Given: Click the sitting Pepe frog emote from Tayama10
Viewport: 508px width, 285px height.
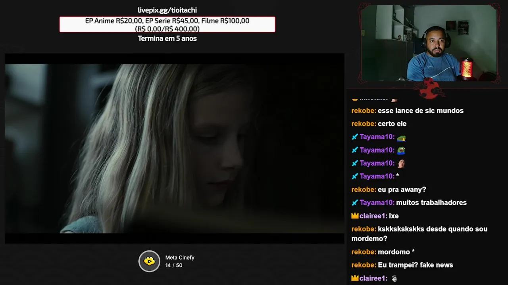Looking at the screenshot, I should point(401,150).
